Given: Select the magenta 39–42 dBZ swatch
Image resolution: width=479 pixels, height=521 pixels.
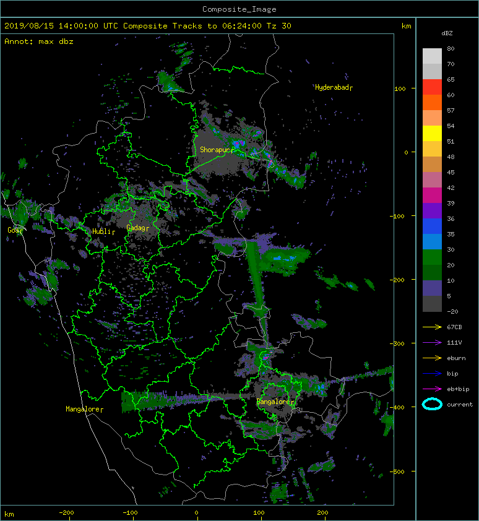Looking at the screenshot, I should (x=432, y=196).
